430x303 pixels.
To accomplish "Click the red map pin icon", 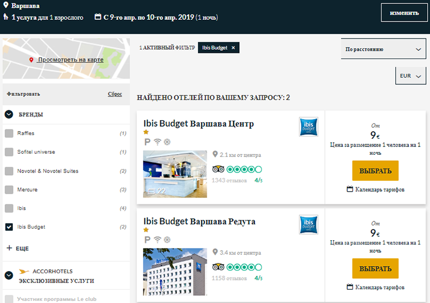I will pyautogui.click(x=31, y=59).
